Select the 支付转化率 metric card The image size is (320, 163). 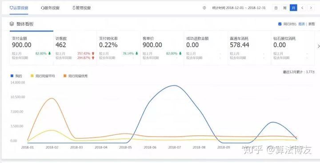(119, 48)
